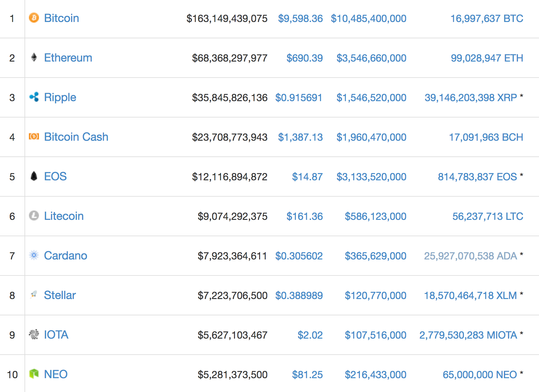The image size is (539, 392).
Task: Click EOS volume $3,133,520,000
Action: point(372,177)
